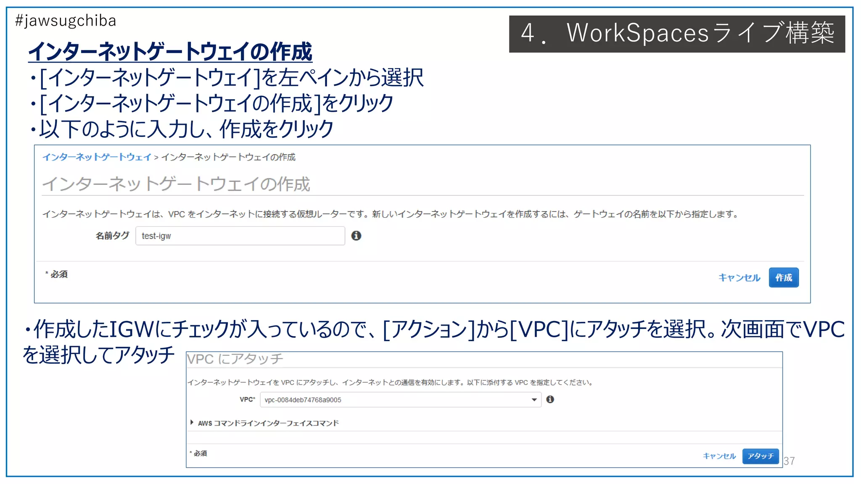861x484 pixels.
Task: Click the VPC にアタッチ dialog title
Action: point(235,359)
